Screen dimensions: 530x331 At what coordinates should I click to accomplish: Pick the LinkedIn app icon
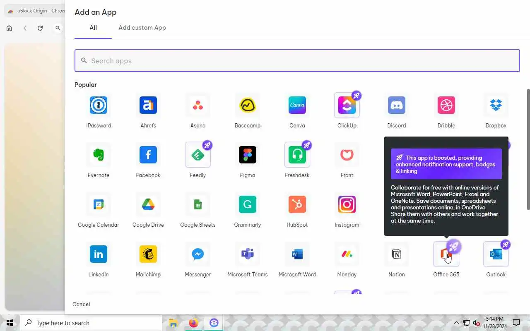point(99,254)
